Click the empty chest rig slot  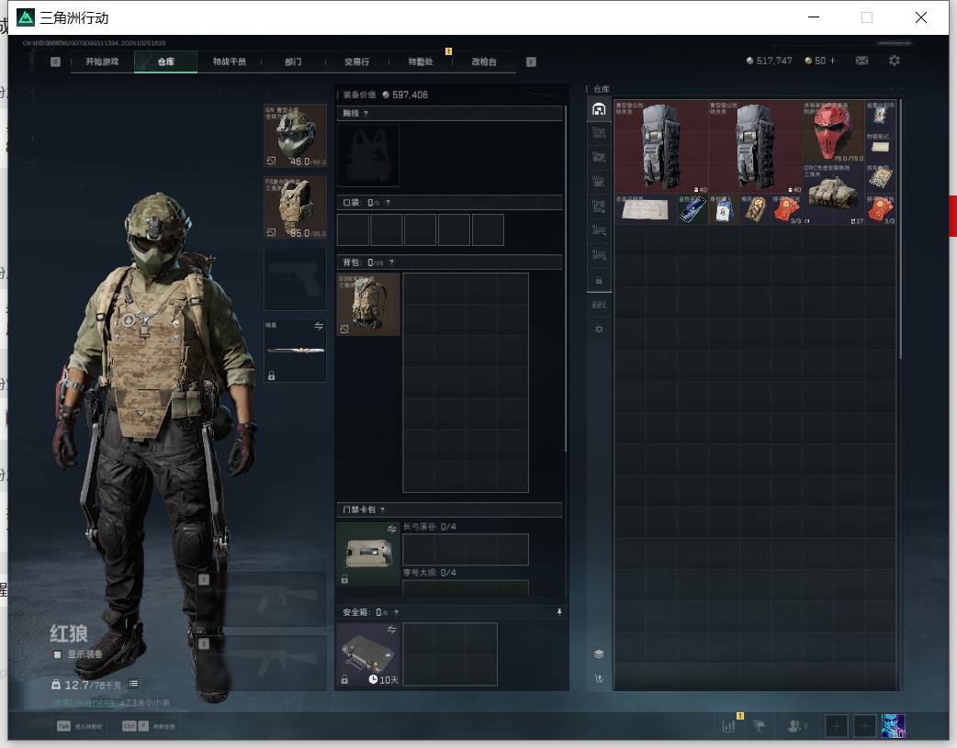(x=368, y=156)
